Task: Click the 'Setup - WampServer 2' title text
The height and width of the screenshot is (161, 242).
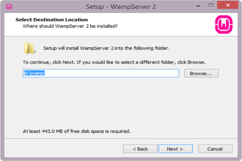Action: coord(121,6)
